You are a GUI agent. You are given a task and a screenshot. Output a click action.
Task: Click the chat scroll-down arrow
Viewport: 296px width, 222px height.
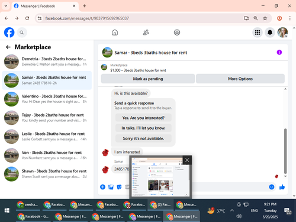[x=285, y=176]
